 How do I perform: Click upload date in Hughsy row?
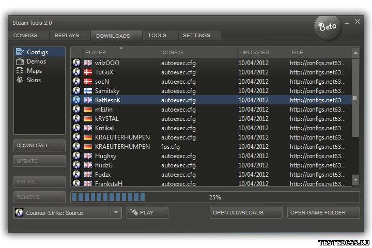[x=253, y=156]
